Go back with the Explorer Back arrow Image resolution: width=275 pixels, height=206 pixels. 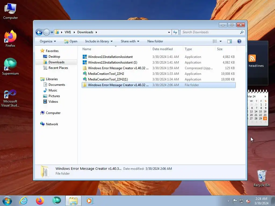pos(39,32)
